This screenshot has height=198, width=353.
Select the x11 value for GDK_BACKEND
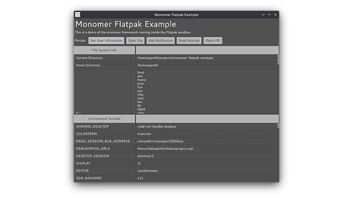coord(140,178)
